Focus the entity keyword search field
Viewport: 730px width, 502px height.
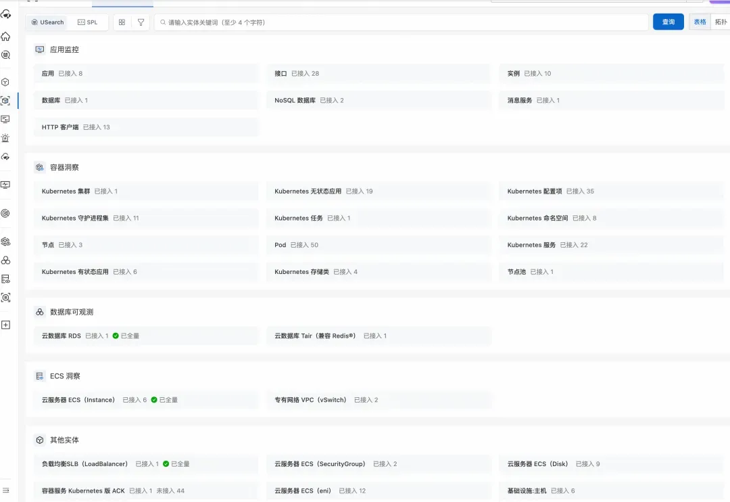401,22
